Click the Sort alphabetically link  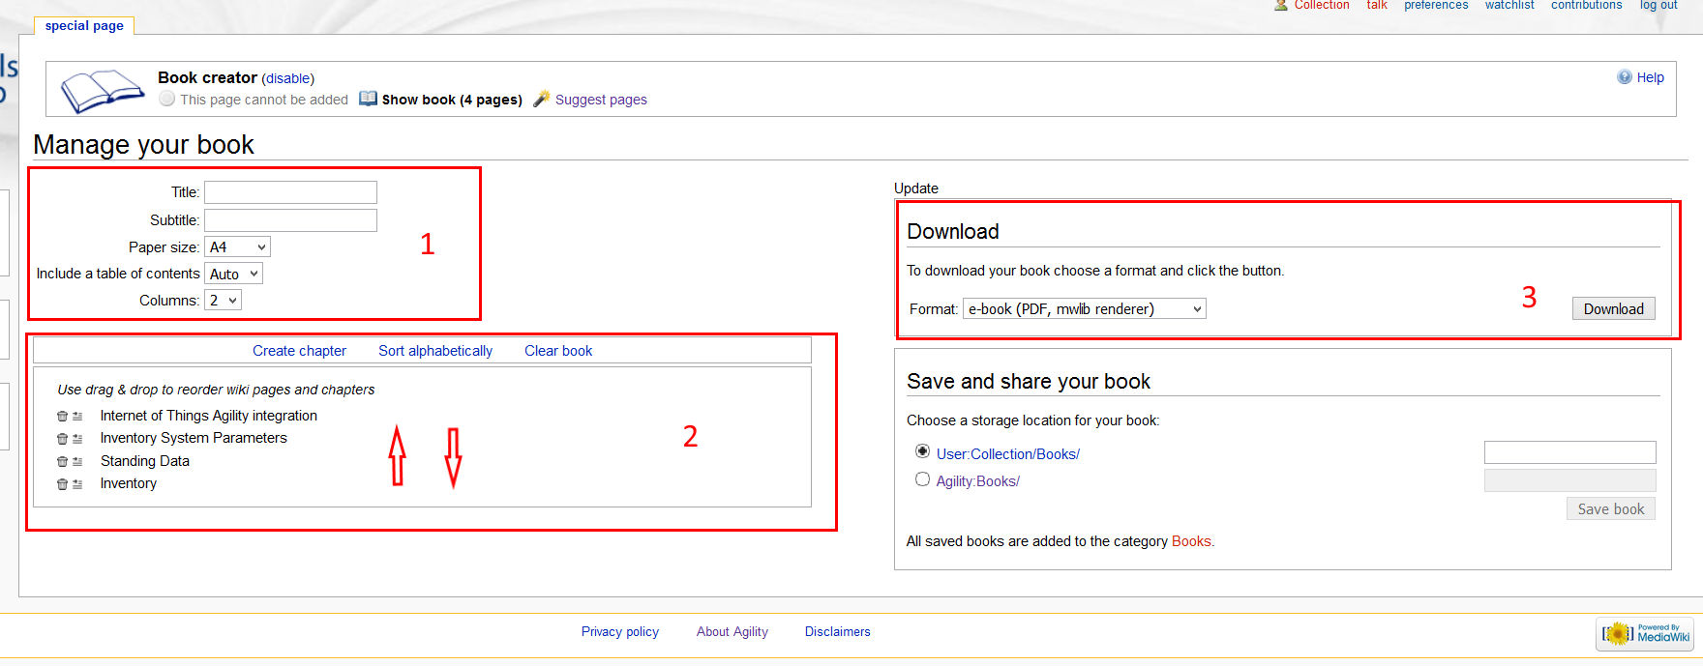435,351
